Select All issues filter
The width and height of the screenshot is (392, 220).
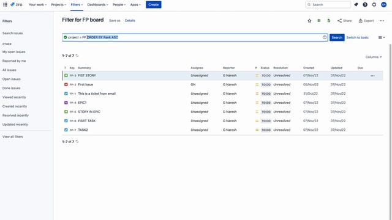9,70
